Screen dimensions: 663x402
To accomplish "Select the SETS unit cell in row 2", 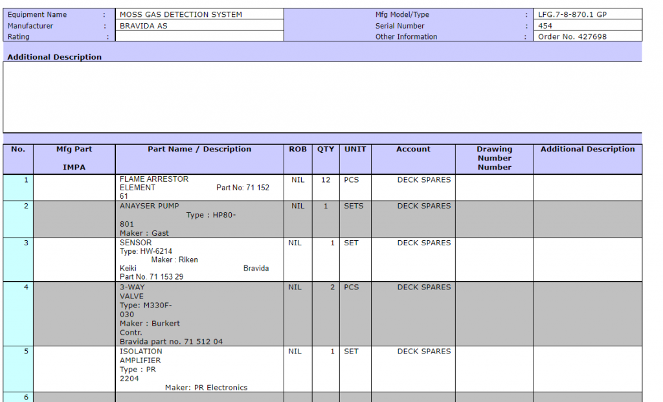I will click(354, 207).
